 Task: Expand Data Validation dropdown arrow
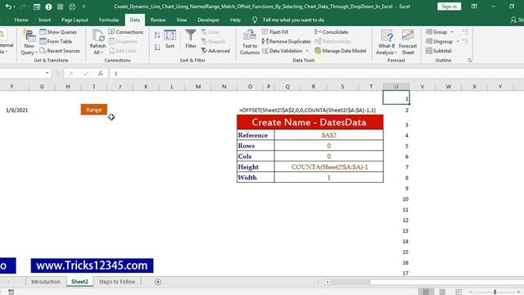pyautogui.click(x=307, y=51)
